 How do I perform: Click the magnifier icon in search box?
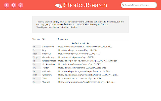124,5
